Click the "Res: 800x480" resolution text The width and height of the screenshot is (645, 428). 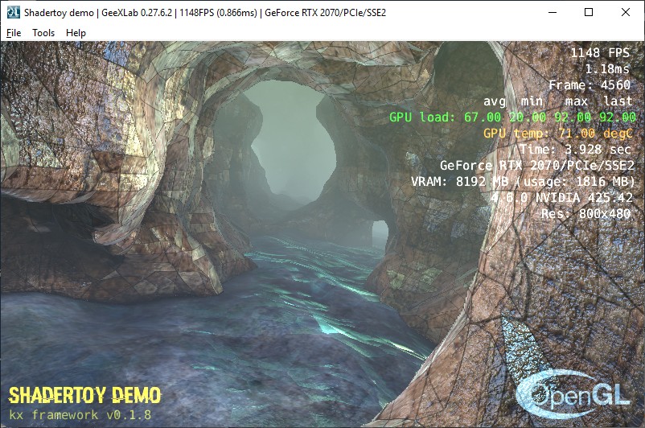coord(585,213)
